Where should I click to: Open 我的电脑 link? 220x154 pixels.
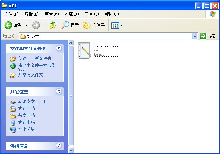(x=27, y=122)
